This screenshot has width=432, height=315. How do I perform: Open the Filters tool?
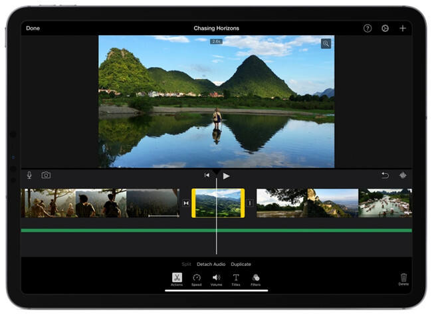click(x=256, y=278)
